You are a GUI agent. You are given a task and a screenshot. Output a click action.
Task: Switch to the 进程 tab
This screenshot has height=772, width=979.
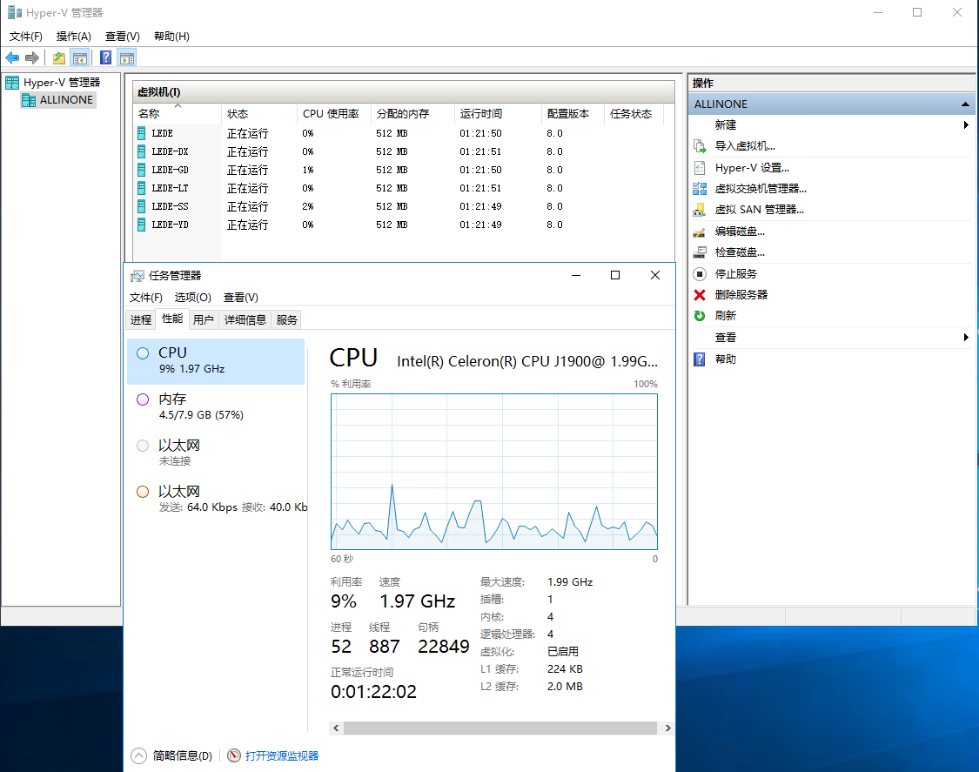pyautogui.click(x=140, y=319)
